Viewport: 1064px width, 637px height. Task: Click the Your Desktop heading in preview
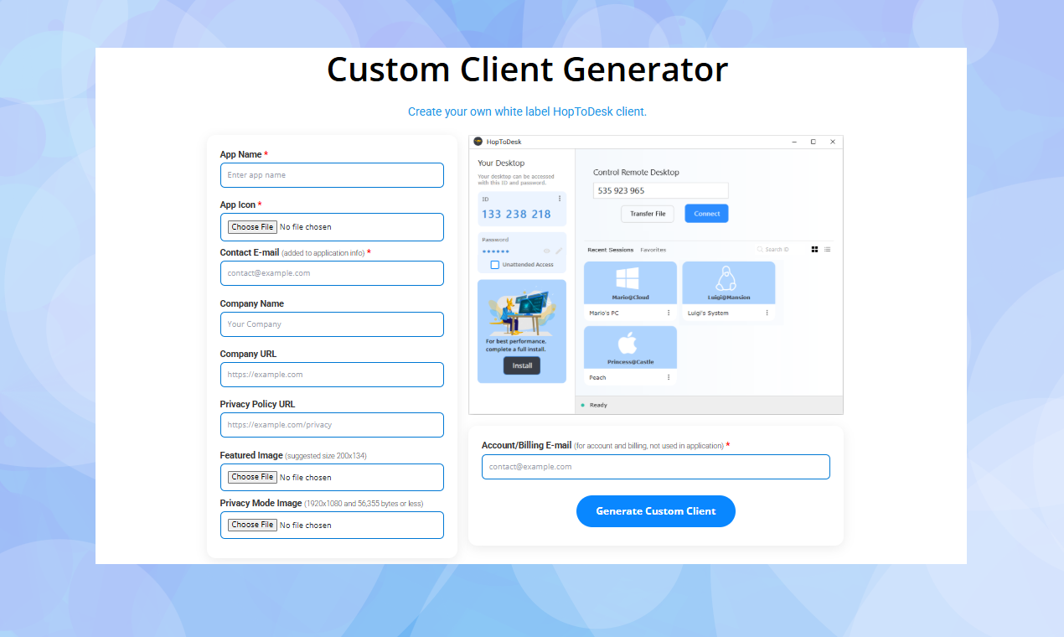(x=501, y=163)
